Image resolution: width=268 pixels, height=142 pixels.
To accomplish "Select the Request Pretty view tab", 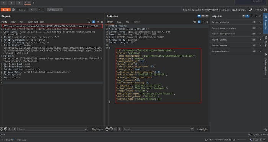I will (x=4, y=22).
